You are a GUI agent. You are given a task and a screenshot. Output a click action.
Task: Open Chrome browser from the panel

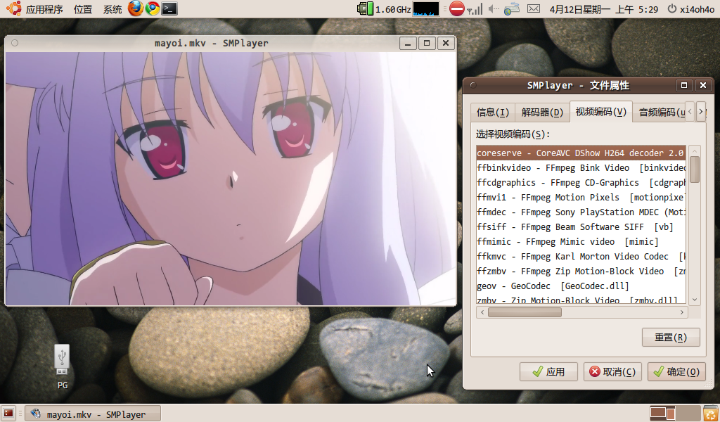pos(152,9)
